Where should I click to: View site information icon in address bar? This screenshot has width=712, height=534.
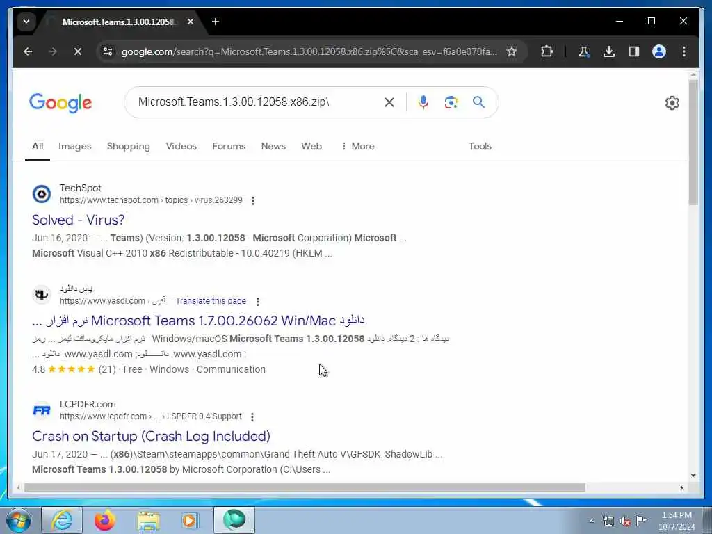click(x=108, y=51)
